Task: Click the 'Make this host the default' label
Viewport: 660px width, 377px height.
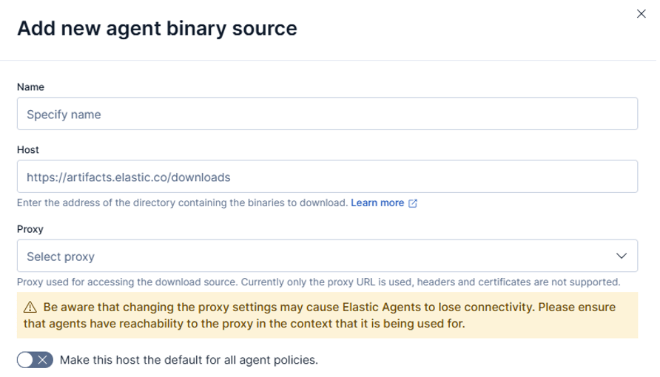Action: coord(189,360)
